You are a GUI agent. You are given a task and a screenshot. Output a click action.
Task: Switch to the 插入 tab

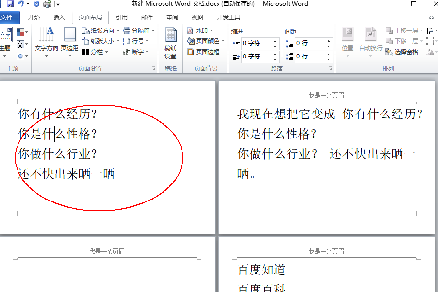pos(59,18)
